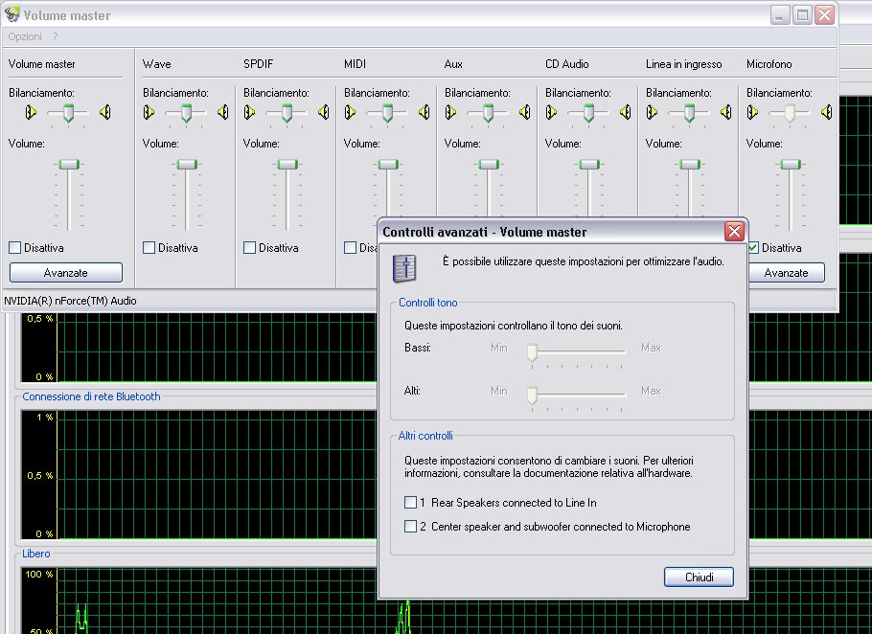This screenshot has width=872, height=634.
Task: Toggle the Wave Disattiva checkbox
Action: tap(149, 248)
